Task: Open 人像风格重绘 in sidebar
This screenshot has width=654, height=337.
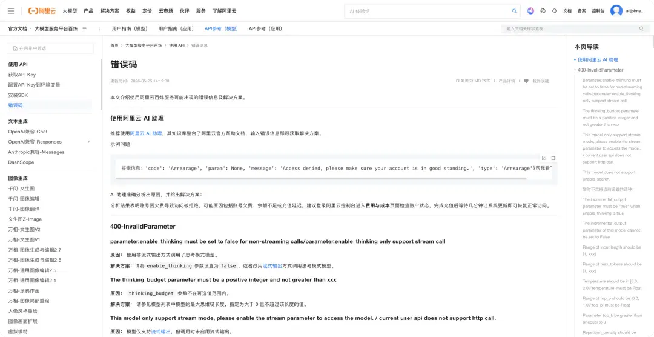Action: (x=24, y=311)
